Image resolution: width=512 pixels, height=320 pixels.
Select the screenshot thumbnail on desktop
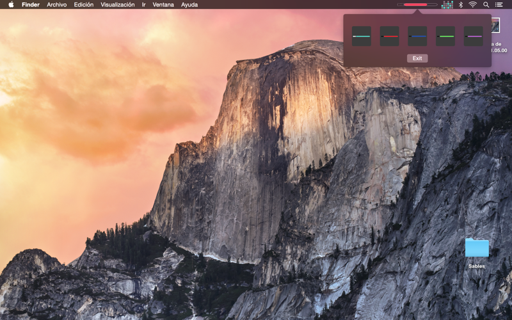(x=495, y=26)
